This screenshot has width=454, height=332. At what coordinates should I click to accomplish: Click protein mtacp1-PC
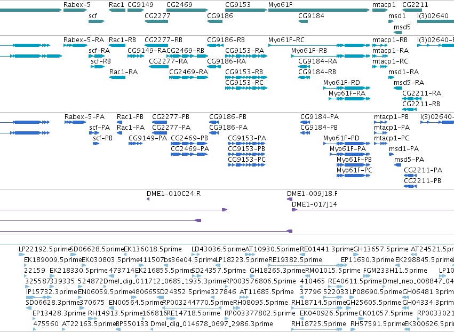coord(380,144)
